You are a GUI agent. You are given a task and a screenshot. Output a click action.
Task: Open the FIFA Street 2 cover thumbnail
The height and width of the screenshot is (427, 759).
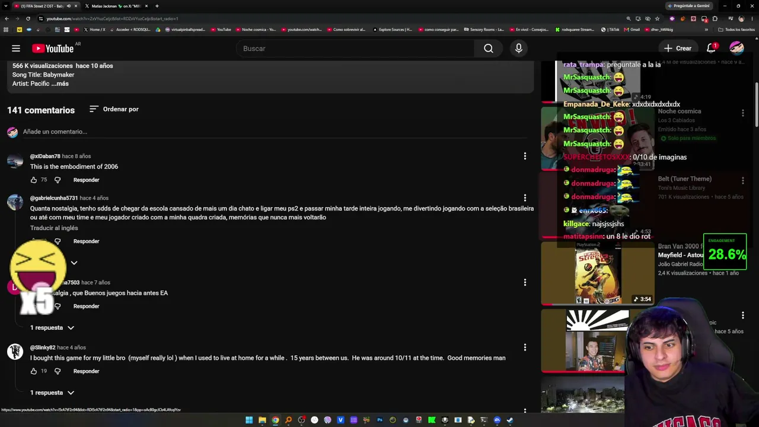point(598,273)
